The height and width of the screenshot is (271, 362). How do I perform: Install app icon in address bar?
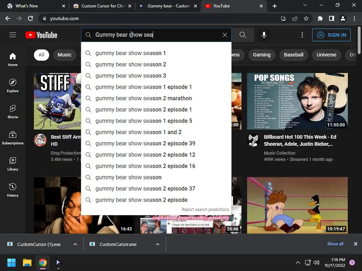[x=283, y=18]
